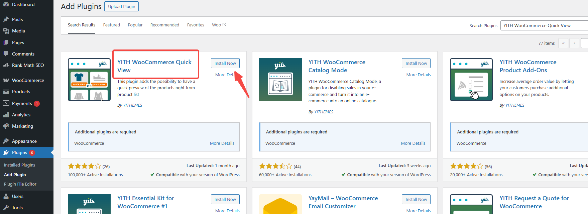Install YITH WooCommerce Quick View plugin
Screen dimensions: 588x214
tap(225, 63)
